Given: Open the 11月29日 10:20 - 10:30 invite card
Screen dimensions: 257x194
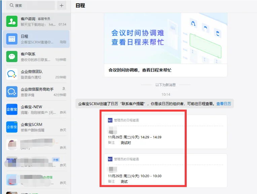Looking at the screenshot, I should [166, 171].
